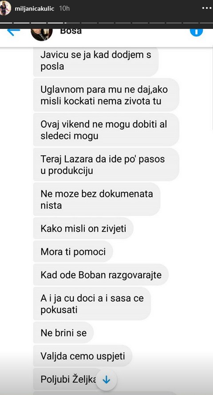The height and width of the screenshot is (395, 213).
Task: Select the 'Mora ti pomoci' message
Action: pyautogui.click(x=73, y=251)
